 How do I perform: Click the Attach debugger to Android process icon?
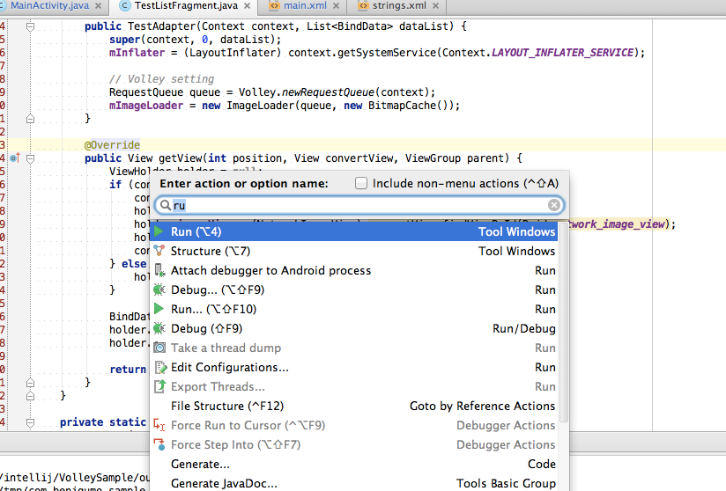(159, 270)
